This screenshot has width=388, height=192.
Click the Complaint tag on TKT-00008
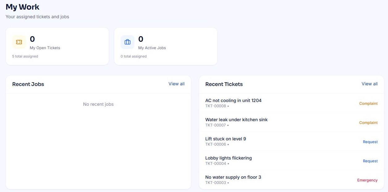point(368,104)
